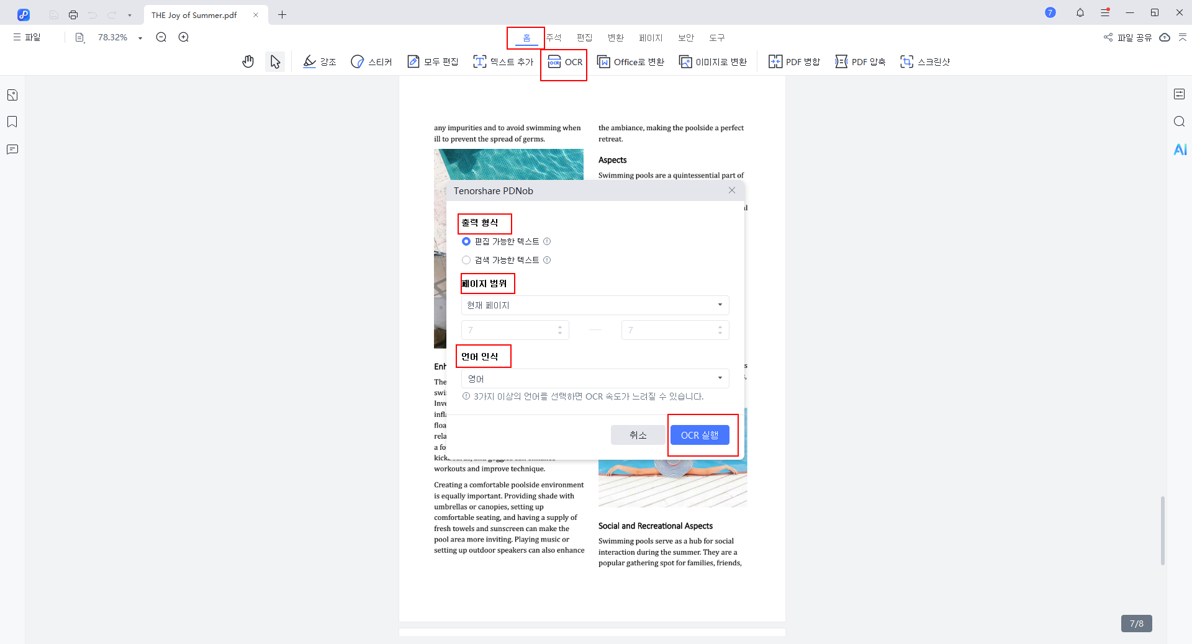Open the properties panel icon on right
Viewport: 1192px width, 644px height.
(x=1180, y=94)
